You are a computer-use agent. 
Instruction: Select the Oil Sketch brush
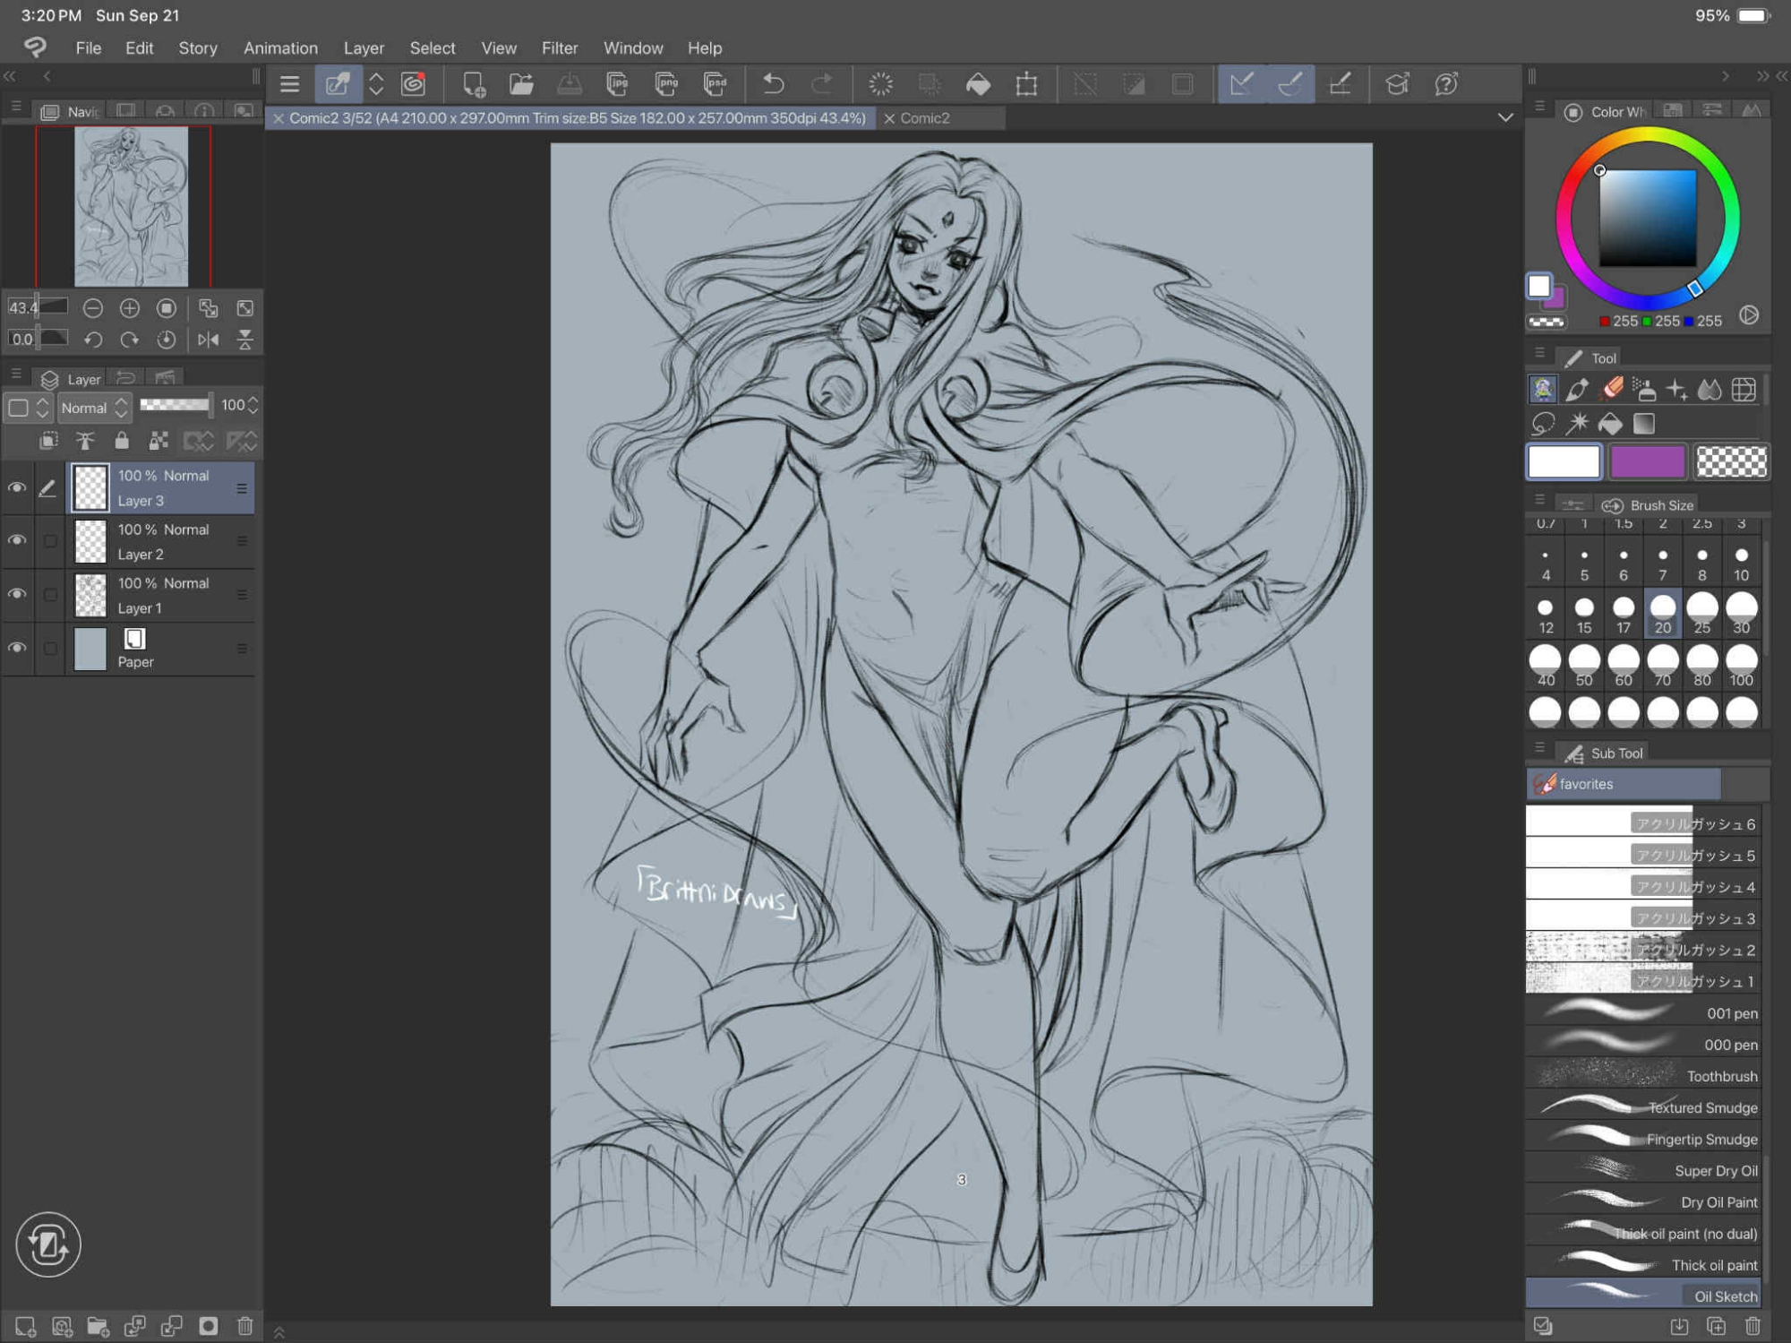click(1643, 1296)
